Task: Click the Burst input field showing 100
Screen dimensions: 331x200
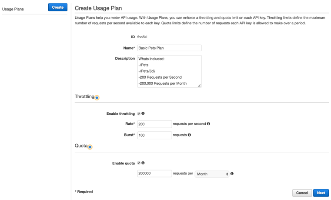Action: (x=154, y=135)
